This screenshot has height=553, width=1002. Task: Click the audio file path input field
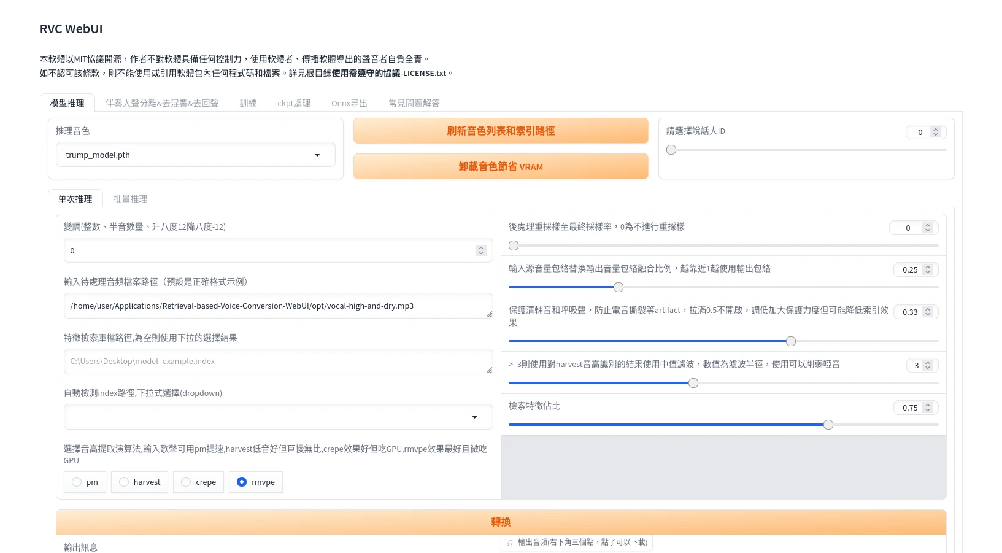tap(278, 306)
